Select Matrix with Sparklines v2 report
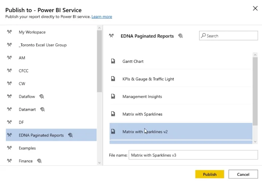Viewport: 262px width, 181px height. click(x=181, y=131)
